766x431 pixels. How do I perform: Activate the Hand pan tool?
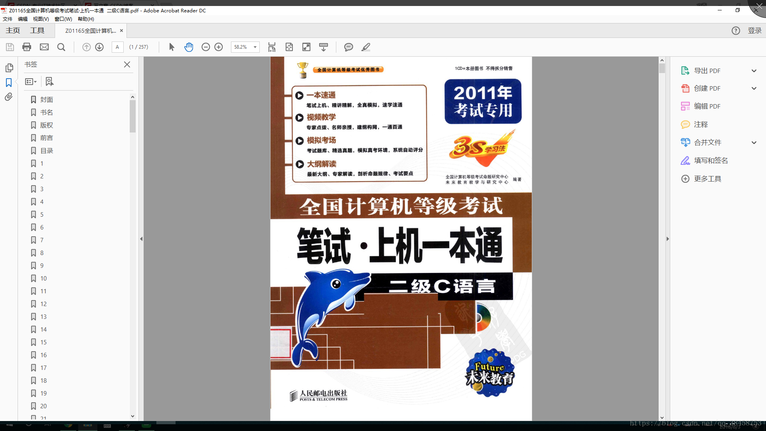(x=189, y=47)
